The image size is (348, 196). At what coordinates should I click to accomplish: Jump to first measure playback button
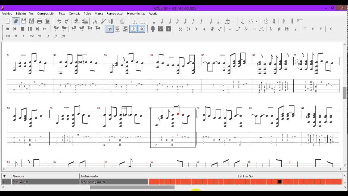coord(8,29)
